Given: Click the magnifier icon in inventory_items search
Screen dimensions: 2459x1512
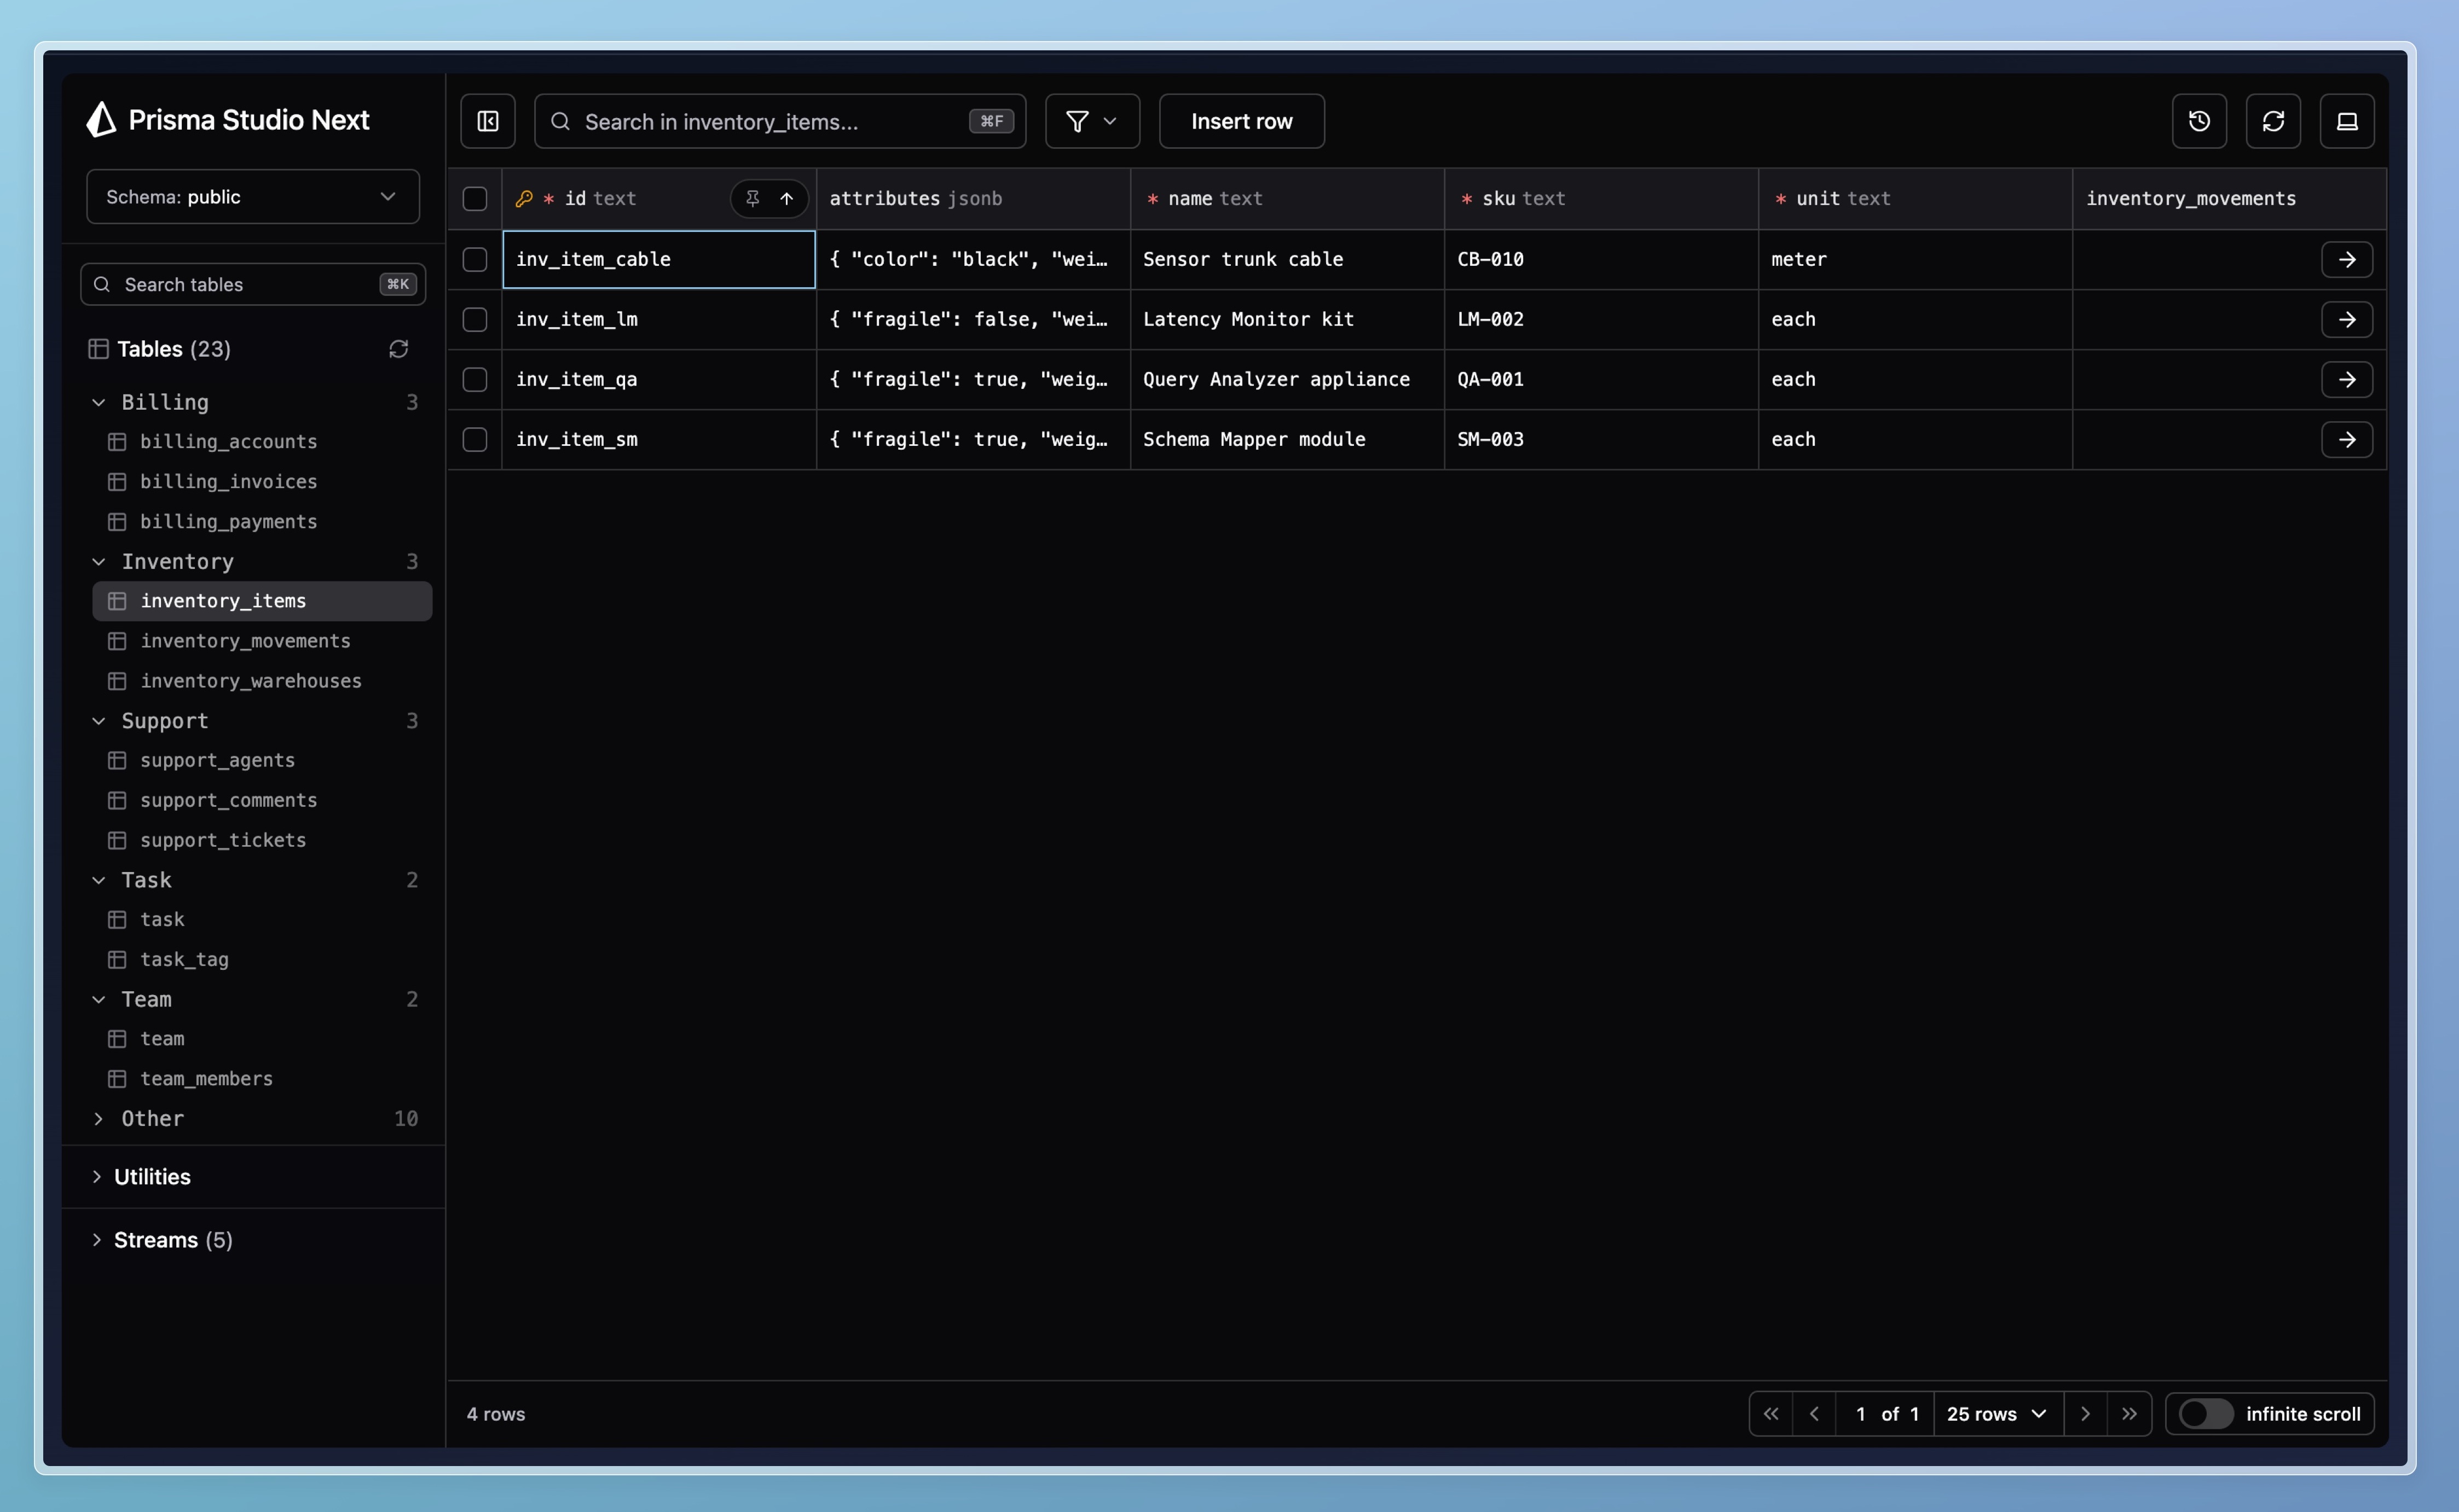Looking at the screenshot, I should 560,121.
